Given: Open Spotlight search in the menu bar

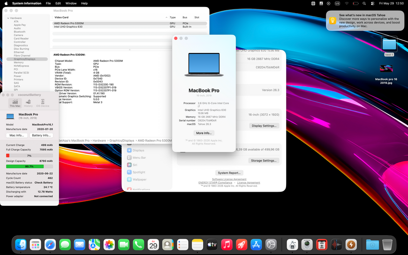Looking at the screenshot, I should (x=364, y=3).
